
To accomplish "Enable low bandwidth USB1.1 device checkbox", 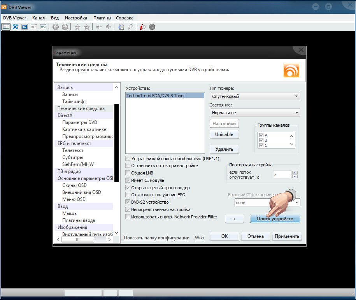I will click(128, 158).
